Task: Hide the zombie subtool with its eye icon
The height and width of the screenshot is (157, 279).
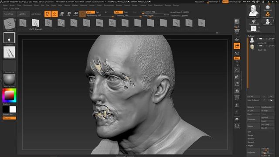Action: click(x=273, y=39)
